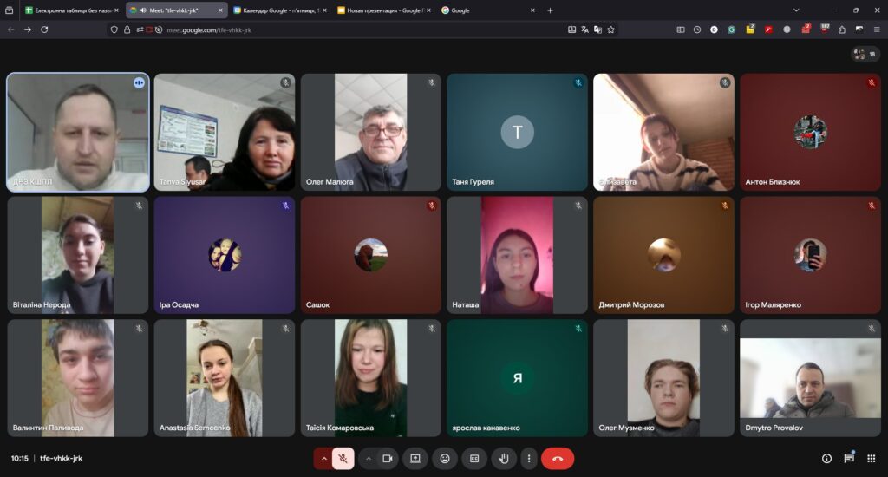Open the activities grid icon

tap(871, 458)
